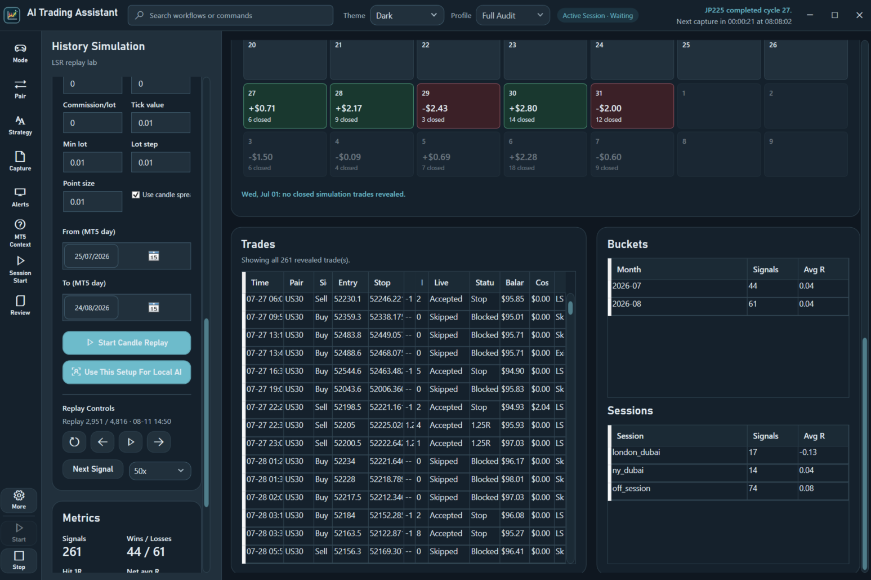Open the To date calendar picker

click(x=154, y=308)
